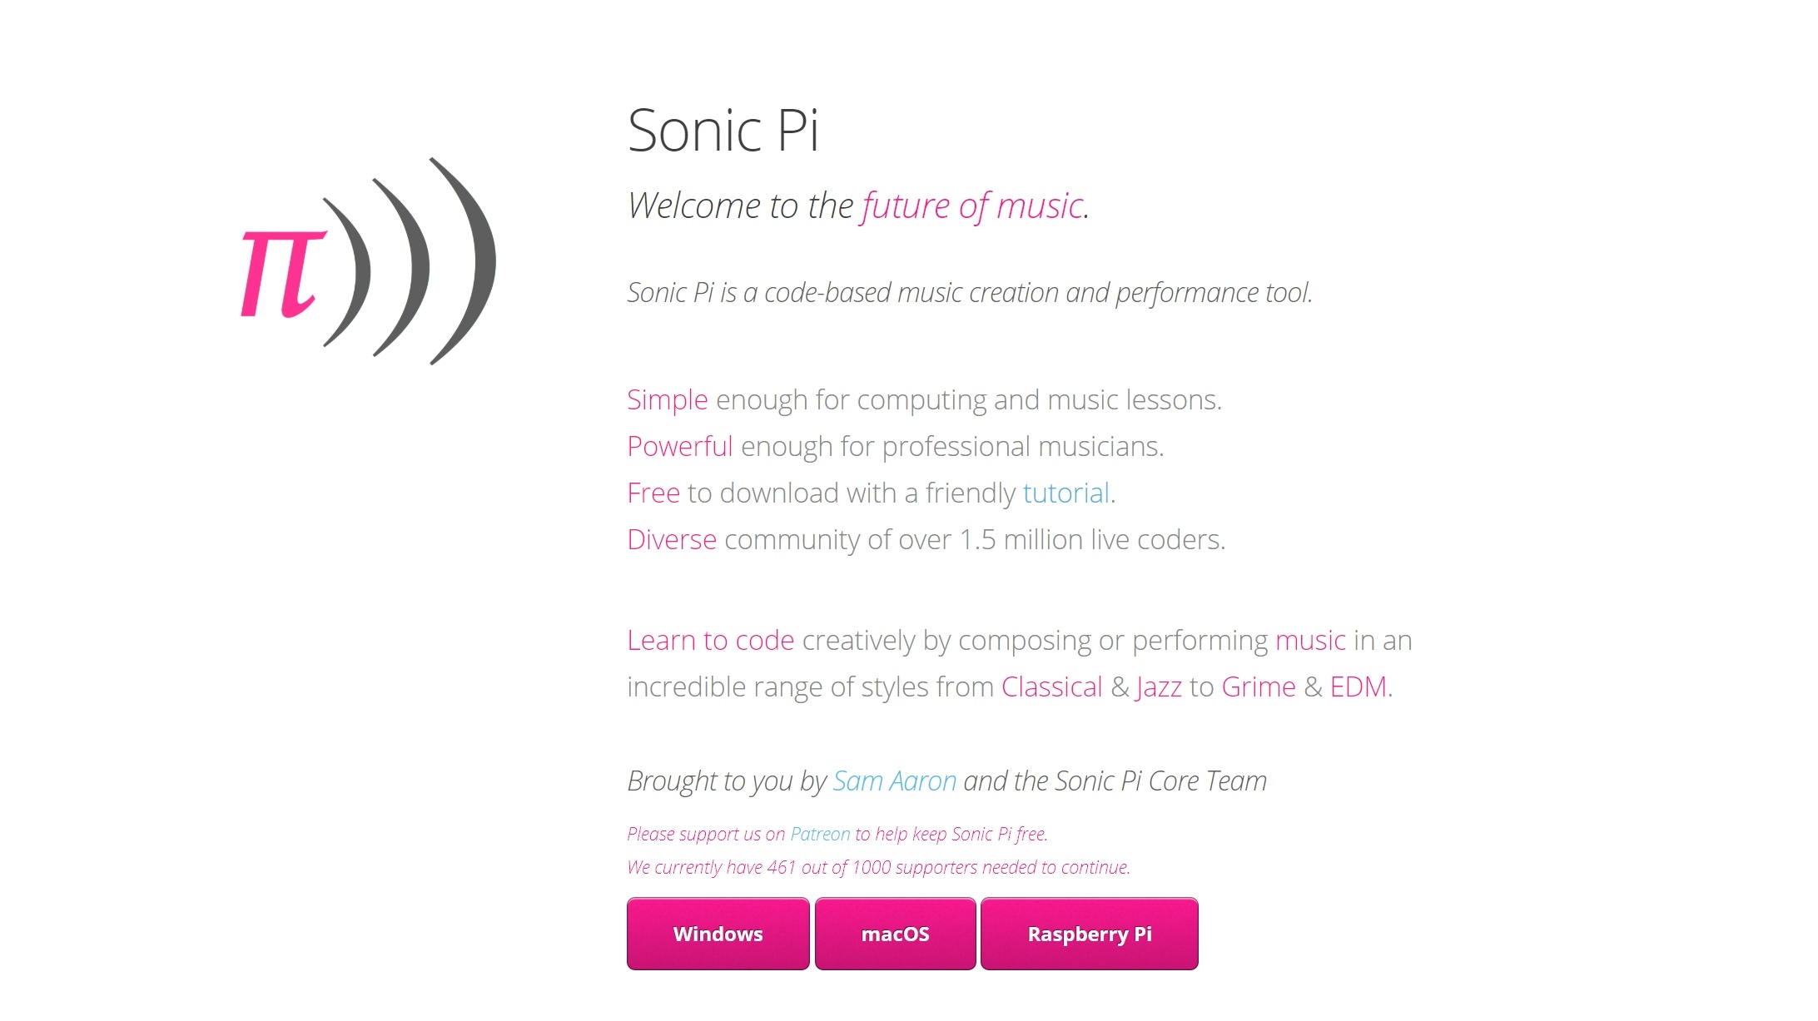The width and height of the screenshot is (1818, 1021).
Task: Select the "EDM" style word
Action: click(x=1358, y=687)
